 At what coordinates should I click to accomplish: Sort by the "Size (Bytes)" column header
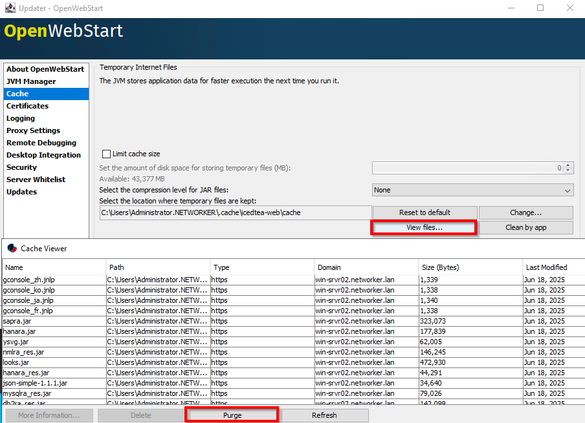tap(470, 267)
